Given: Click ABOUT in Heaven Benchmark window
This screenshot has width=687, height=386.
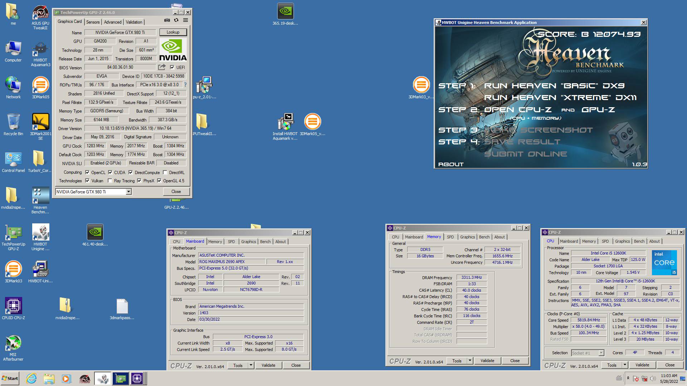Looking at the screenshot, I should point(451,164).
